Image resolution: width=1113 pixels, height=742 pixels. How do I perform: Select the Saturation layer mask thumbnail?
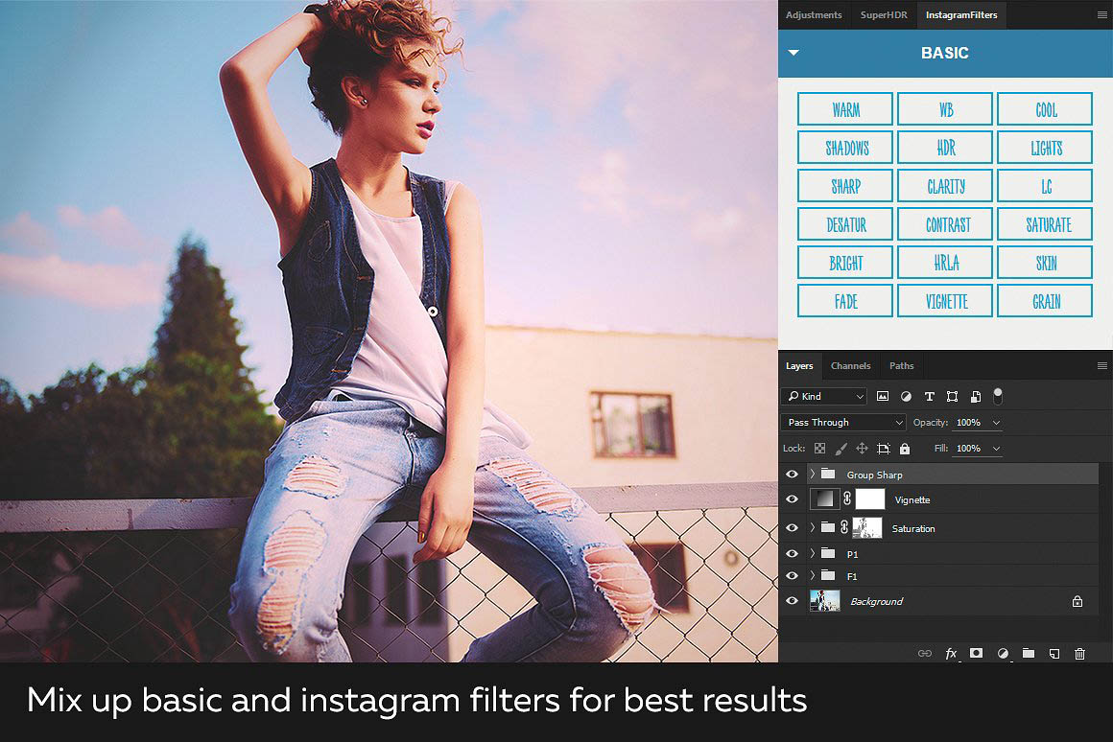pos(867,528)
